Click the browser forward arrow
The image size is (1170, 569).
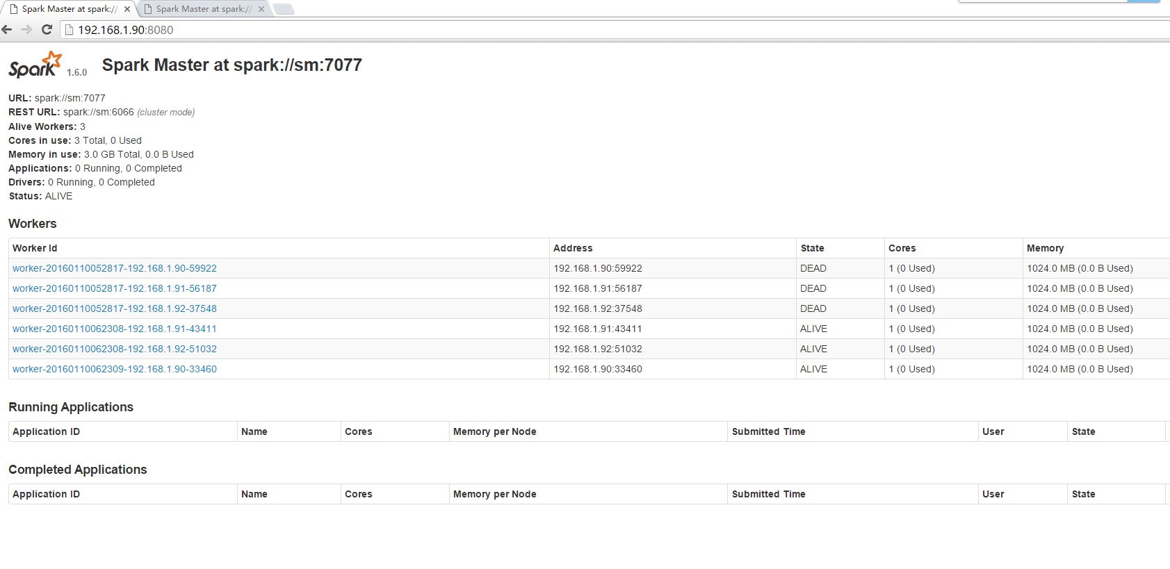pos(26,29)
